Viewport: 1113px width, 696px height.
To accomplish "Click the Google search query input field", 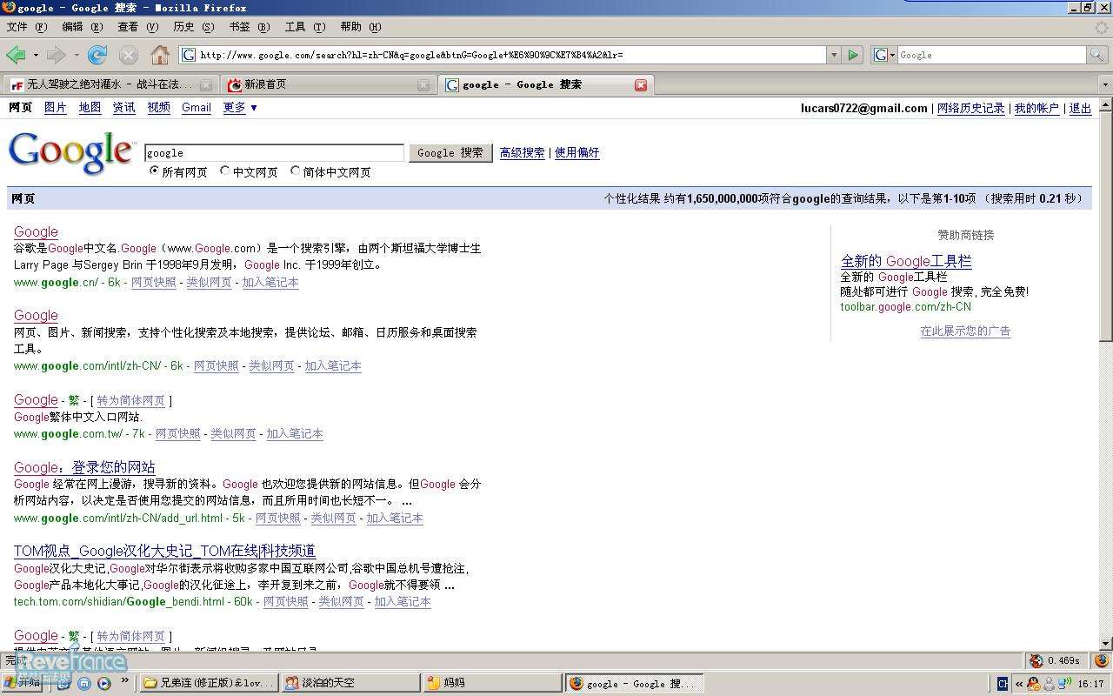I will [274, 153].
